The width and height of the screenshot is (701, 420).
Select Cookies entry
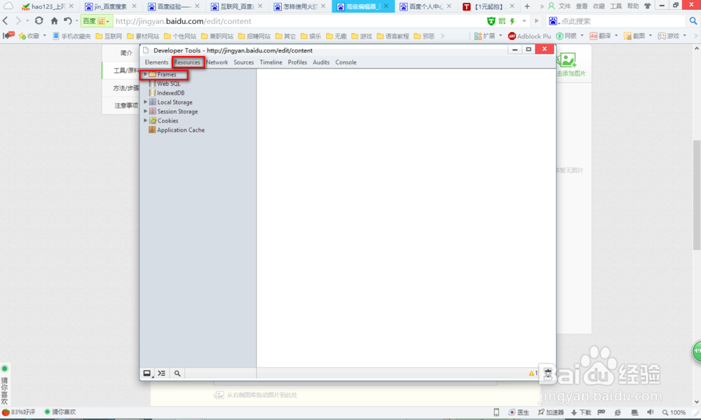163,120
